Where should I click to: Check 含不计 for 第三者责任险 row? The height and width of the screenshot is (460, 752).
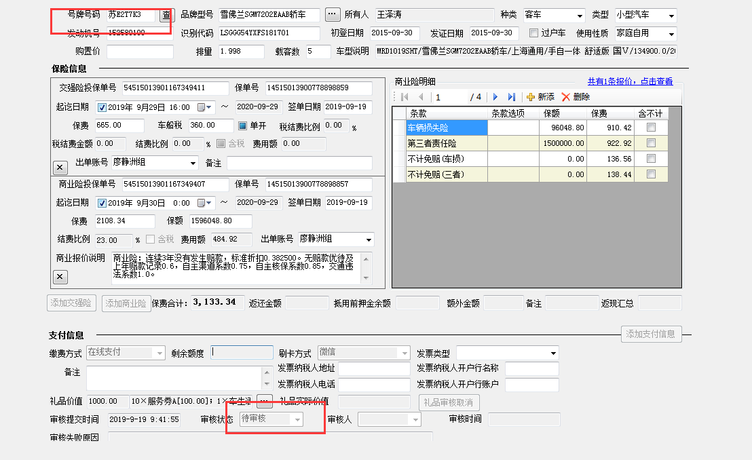[652, 143]
